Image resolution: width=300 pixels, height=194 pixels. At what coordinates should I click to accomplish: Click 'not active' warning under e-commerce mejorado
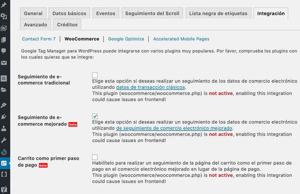coord(221,134)
